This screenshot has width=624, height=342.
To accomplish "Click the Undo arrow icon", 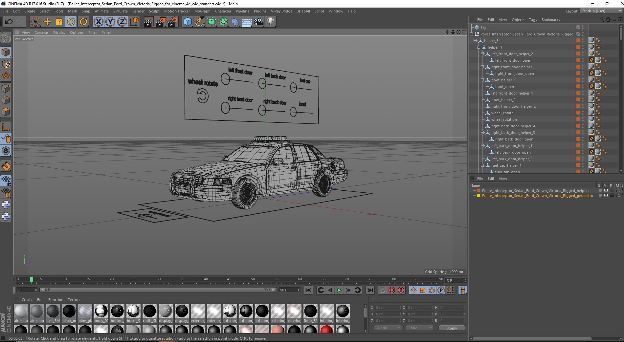I will [9, 22].
